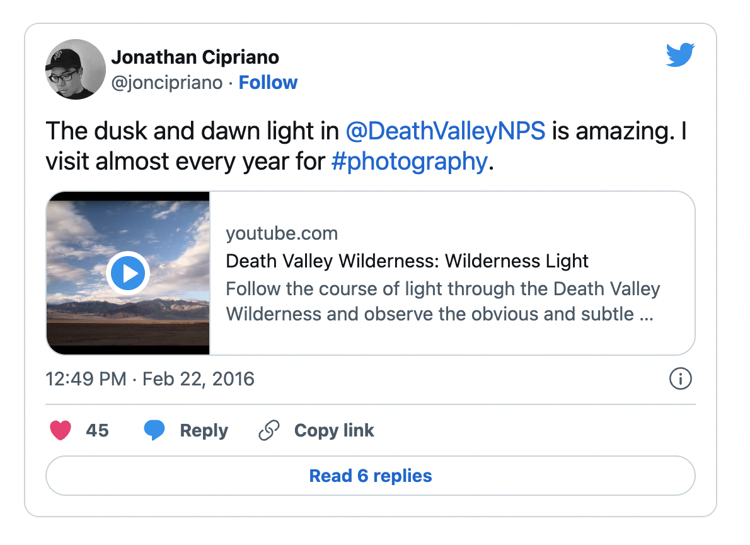Viewport: 750px width, 545px height.
Task: Open the tweet info circle icon
Action: (680, 379)
